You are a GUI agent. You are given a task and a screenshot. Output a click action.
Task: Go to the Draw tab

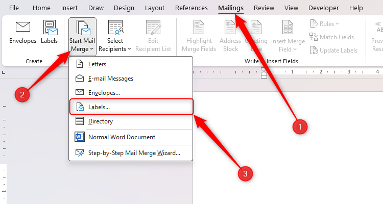96,8
